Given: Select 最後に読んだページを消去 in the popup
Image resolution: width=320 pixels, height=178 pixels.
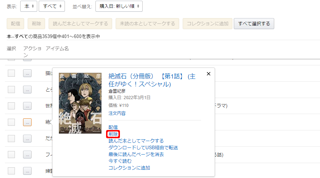Looking at the screenshot, I should point(136,154).
